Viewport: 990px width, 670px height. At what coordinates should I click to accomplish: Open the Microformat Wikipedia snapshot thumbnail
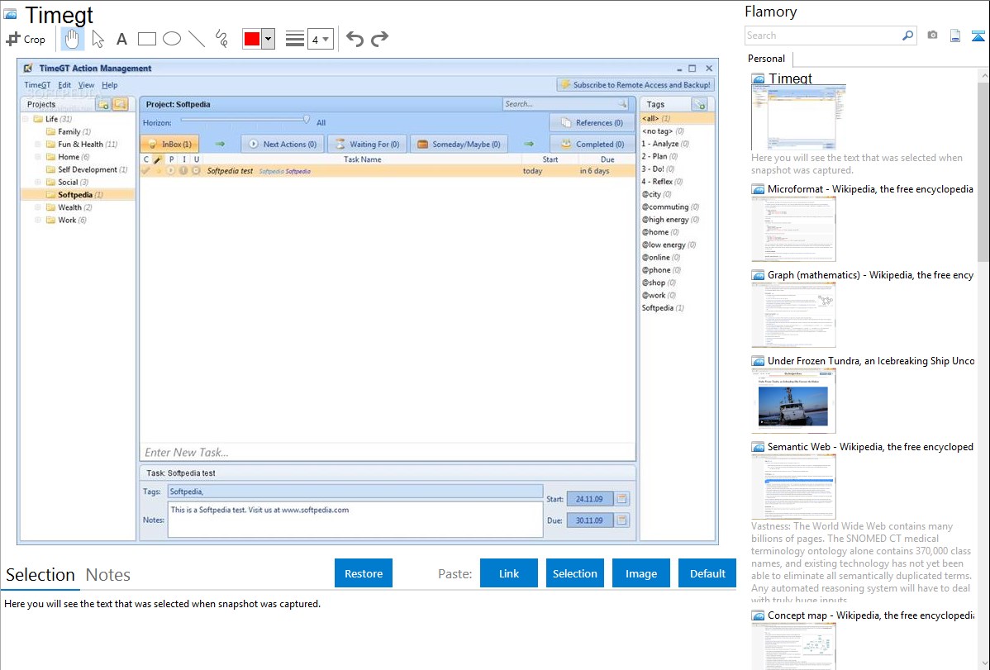pyautogui.click(x=793, y=229)
